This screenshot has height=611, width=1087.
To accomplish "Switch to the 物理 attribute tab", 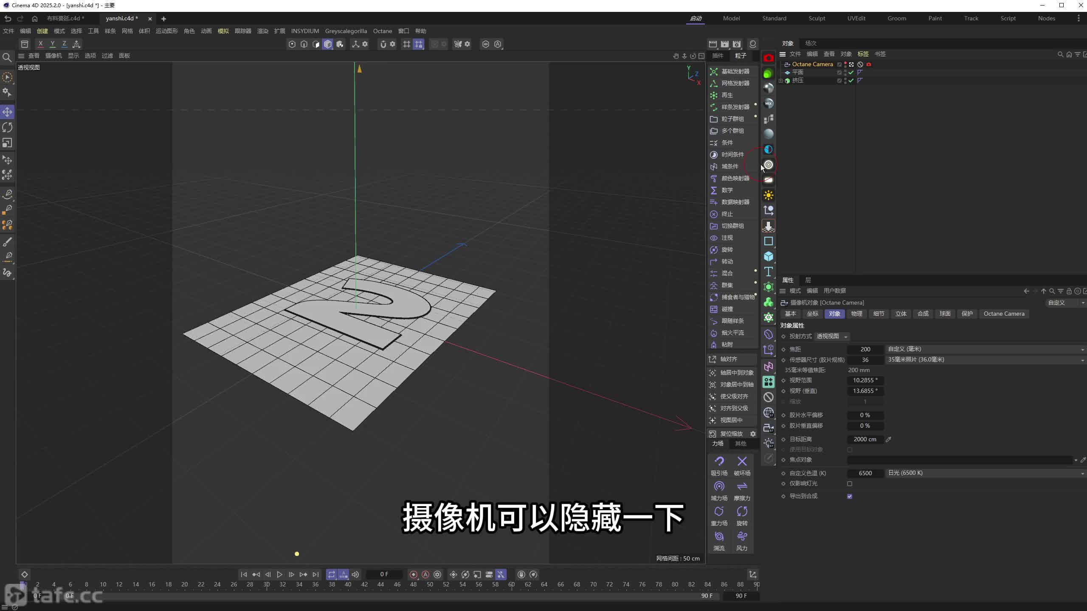I will point(856,314).
